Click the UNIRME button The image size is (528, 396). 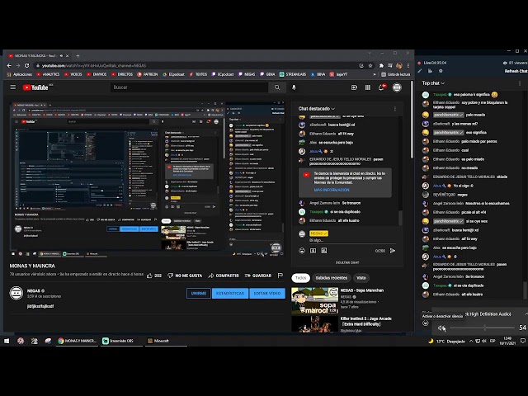(x=199, y=294)
